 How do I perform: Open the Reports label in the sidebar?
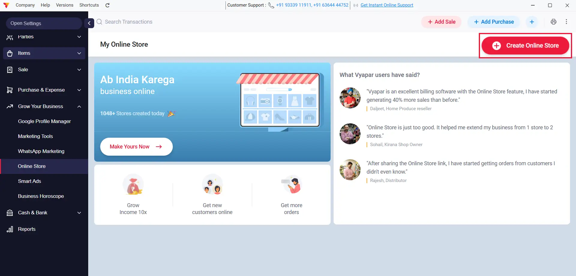click(27, 229)
